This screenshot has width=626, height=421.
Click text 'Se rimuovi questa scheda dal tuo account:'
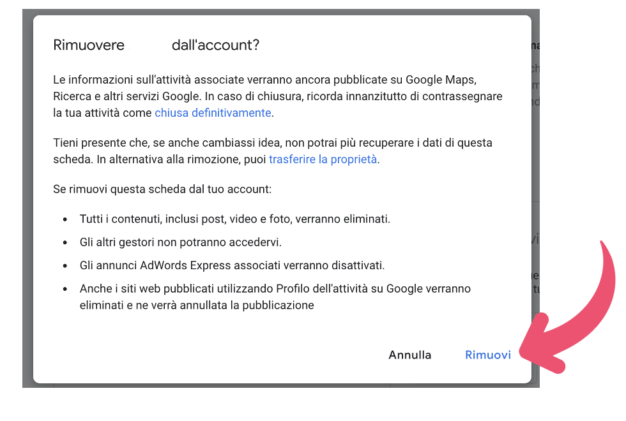(162, 189)
